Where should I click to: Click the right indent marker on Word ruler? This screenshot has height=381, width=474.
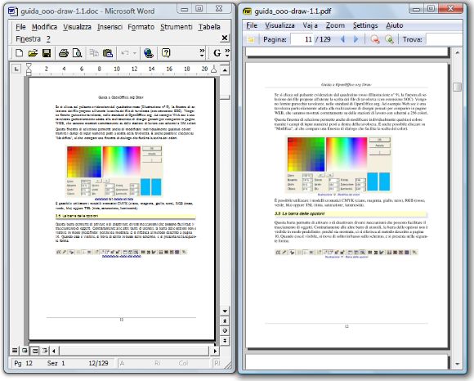214,69
